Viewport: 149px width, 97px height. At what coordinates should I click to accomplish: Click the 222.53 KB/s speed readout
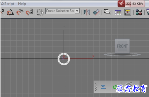tap(135, 4)
